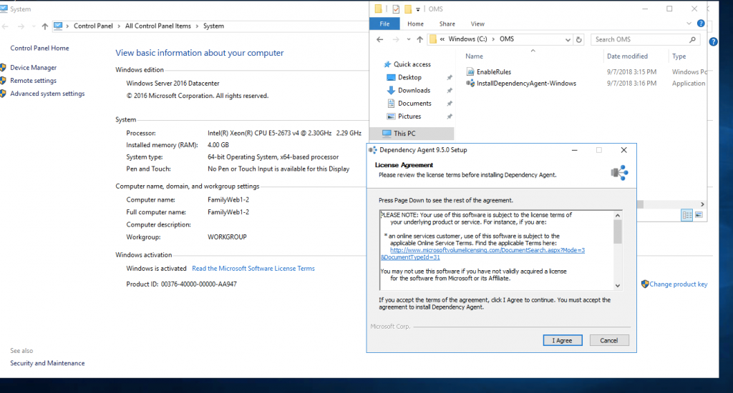
Task: Click Explorer forward arrow button
Action: pyautogui.click(x=395, y=40)
